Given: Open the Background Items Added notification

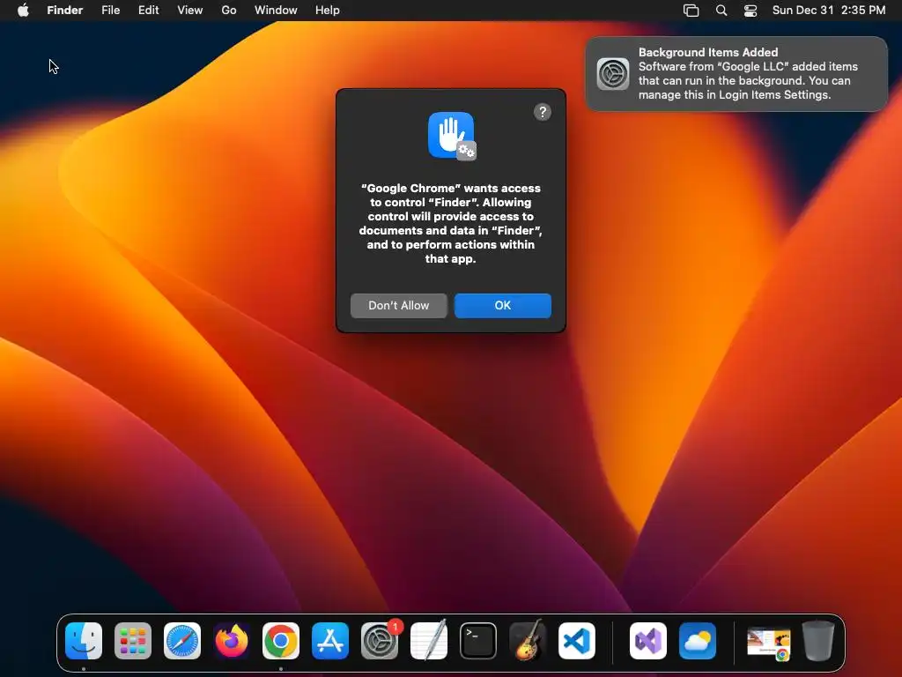Looking at the screenshot, I should (736, 74).
